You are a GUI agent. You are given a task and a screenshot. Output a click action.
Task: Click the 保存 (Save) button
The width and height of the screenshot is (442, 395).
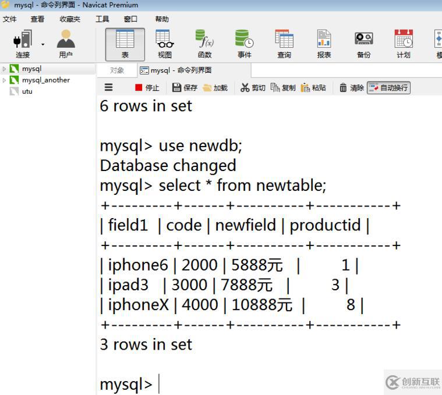185,88
